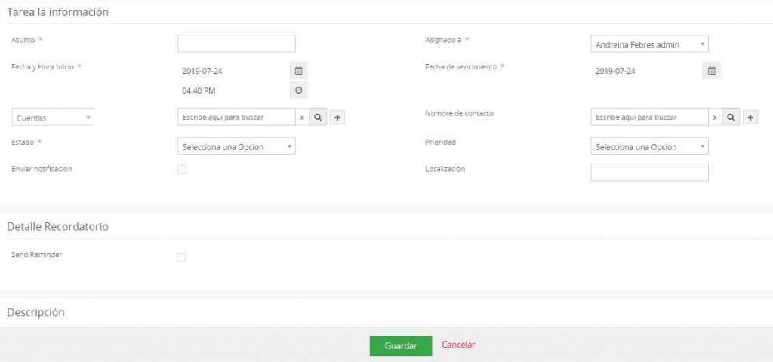Toggle the Send Reminder checkbox
Viewport: 773px width, 362px height.
tap(181, 258)
